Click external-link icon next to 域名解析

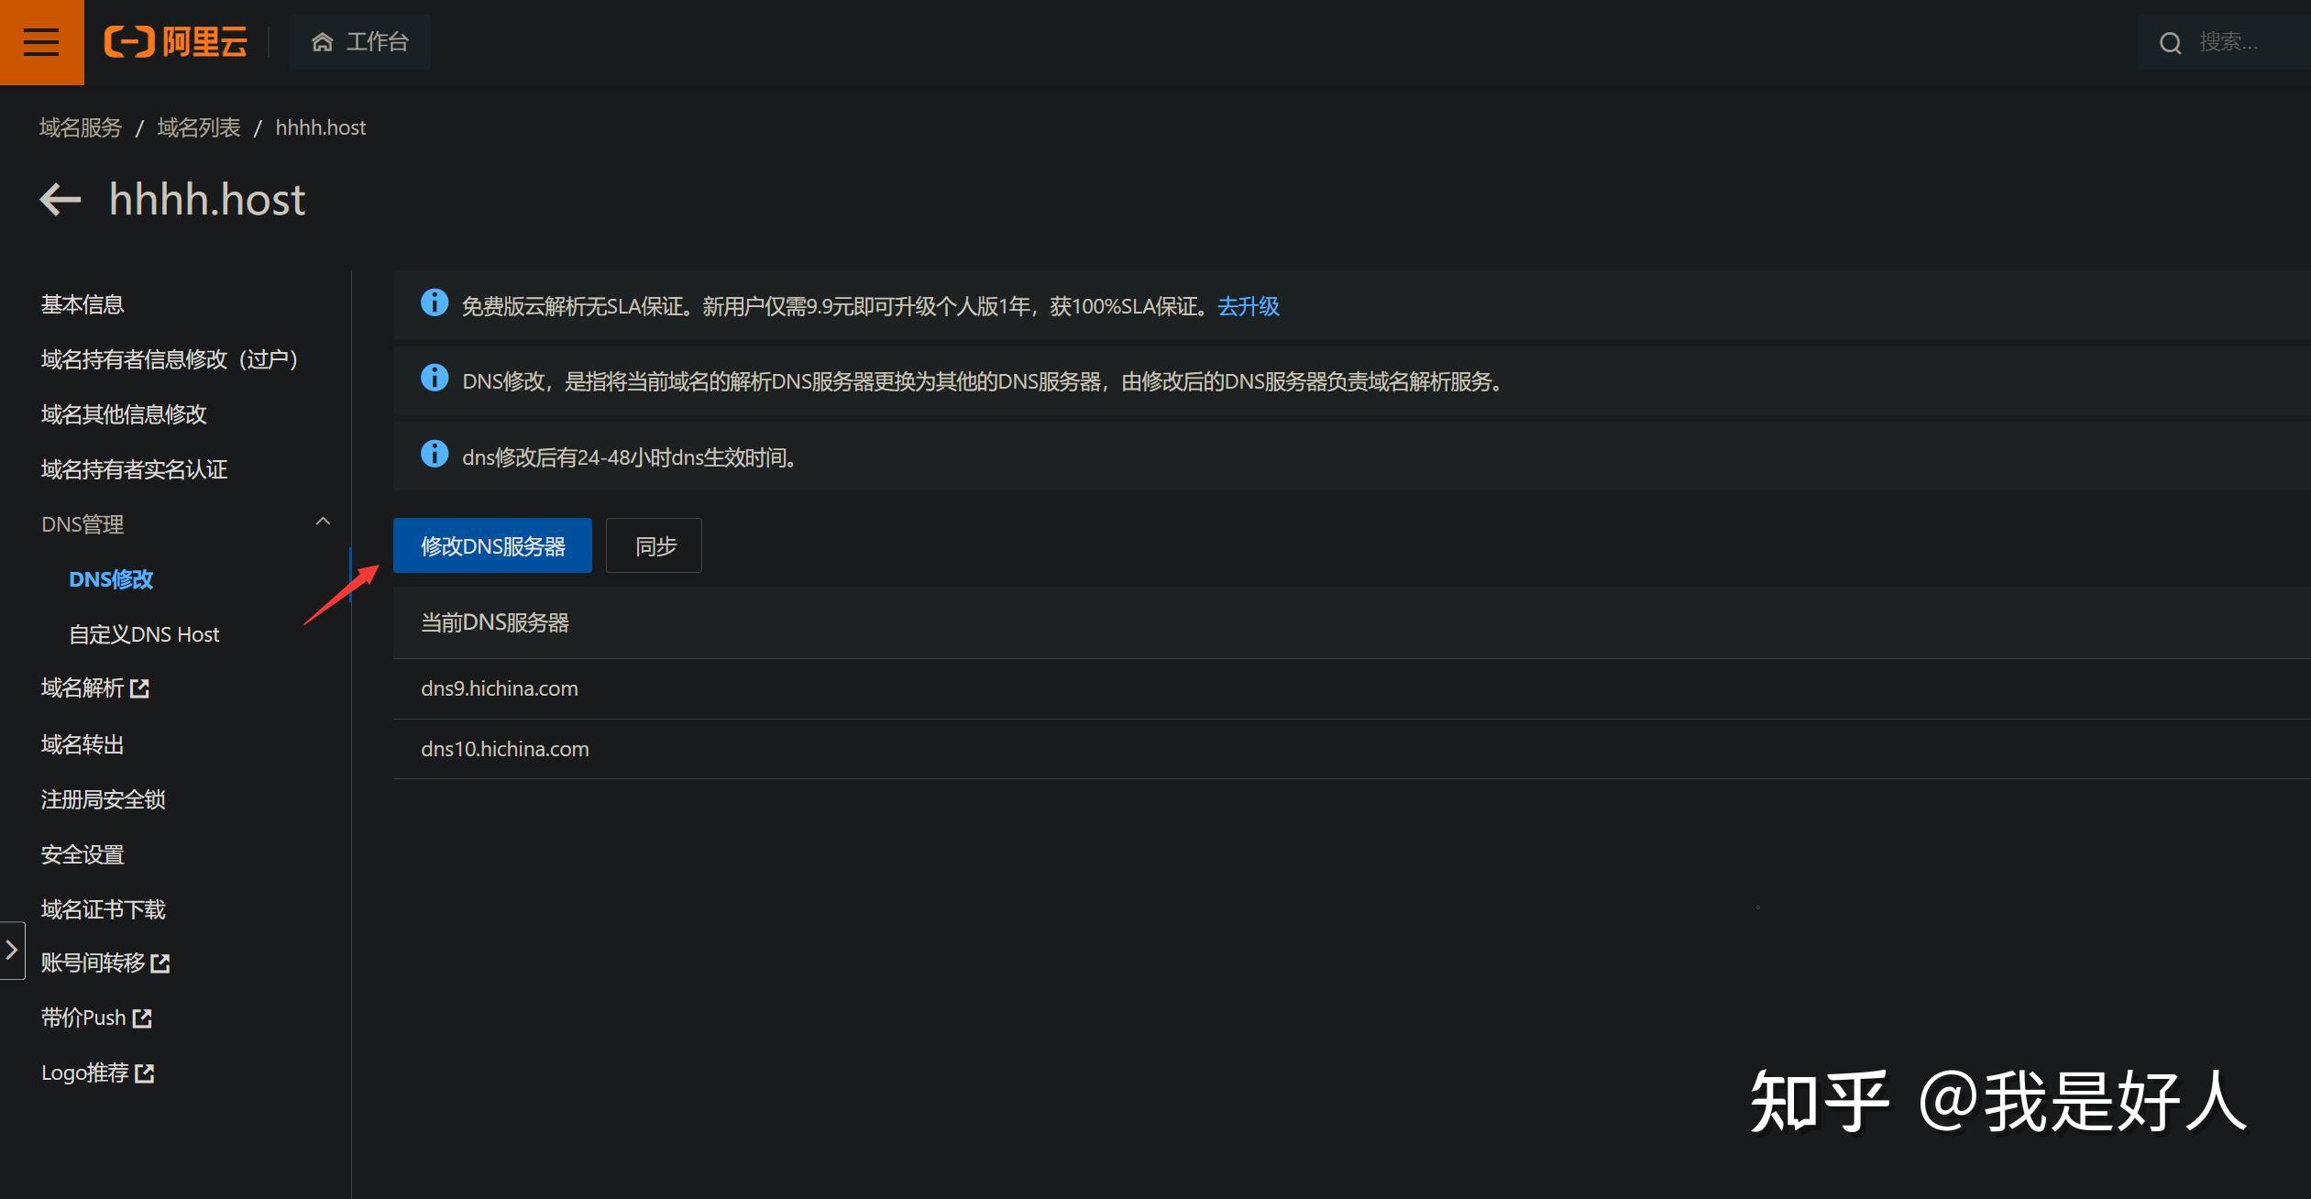coord(139,688)
